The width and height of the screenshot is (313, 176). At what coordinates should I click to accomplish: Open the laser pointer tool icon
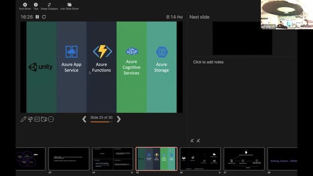tap(30, 119)
